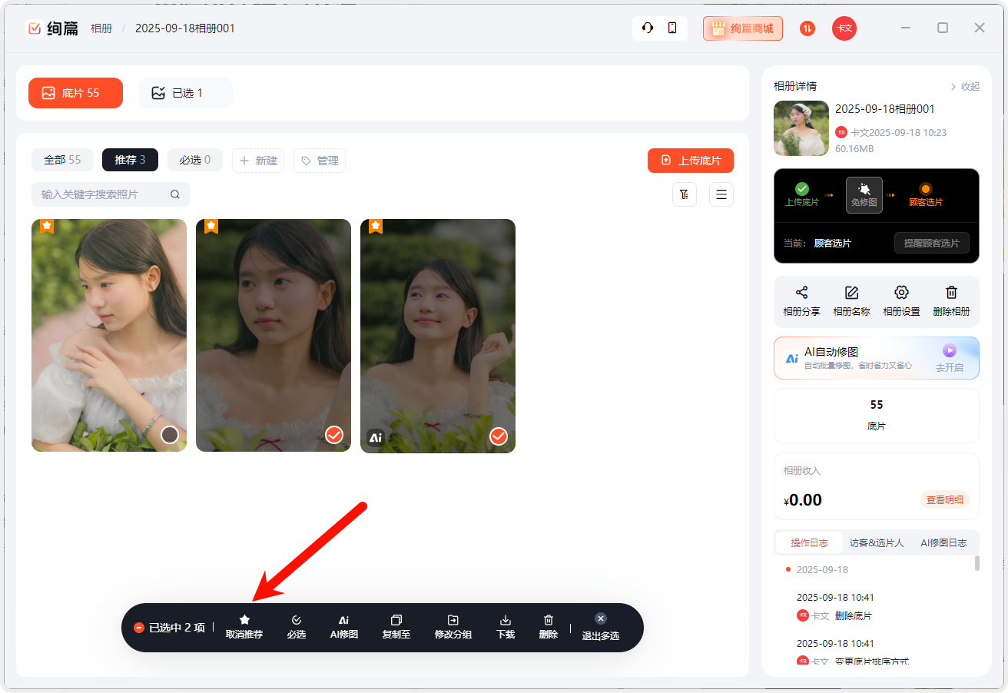Open the filter sort dropdown icon
1008x693 pixels.
(685, 194)
